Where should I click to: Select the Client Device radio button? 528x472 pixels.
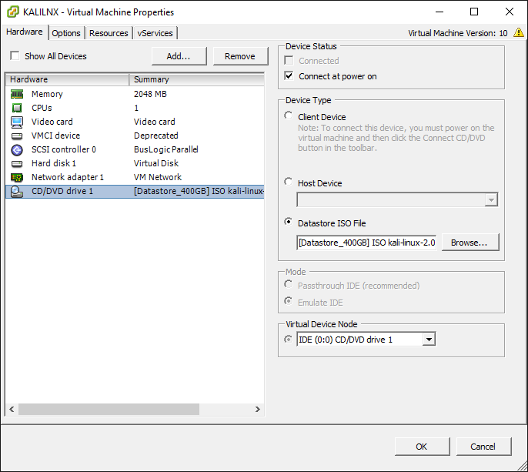coord(288,115)
